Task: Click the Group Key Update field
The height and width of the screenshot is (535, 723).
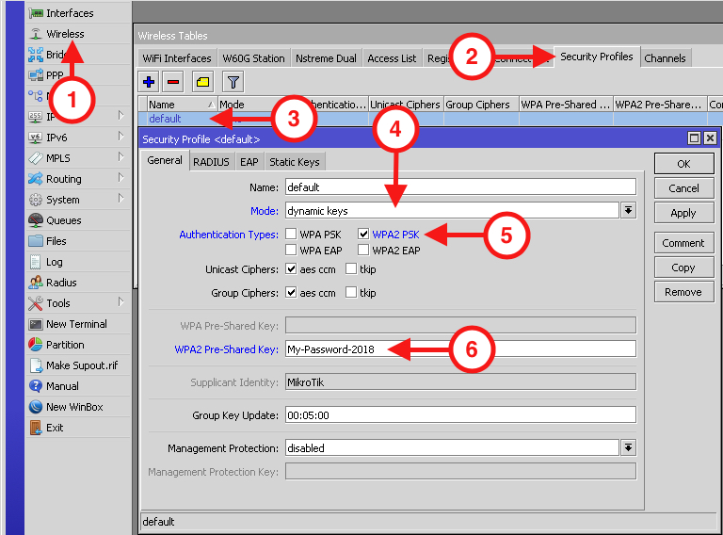Action: (x=460, y=414)
